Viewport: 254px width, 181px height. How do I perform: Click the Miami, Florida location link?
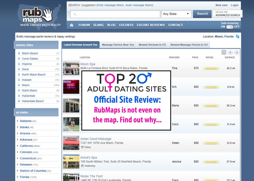pos(224,36)
